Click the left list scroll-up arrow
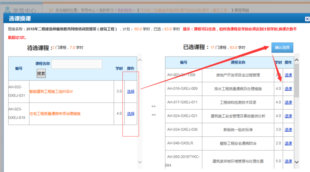 [x=140, y=60]
